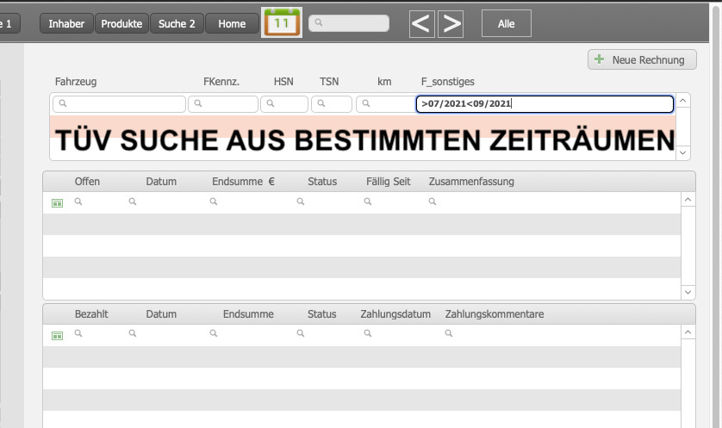Focus the km search field
The image size is (722, 428).
(385, 104)
